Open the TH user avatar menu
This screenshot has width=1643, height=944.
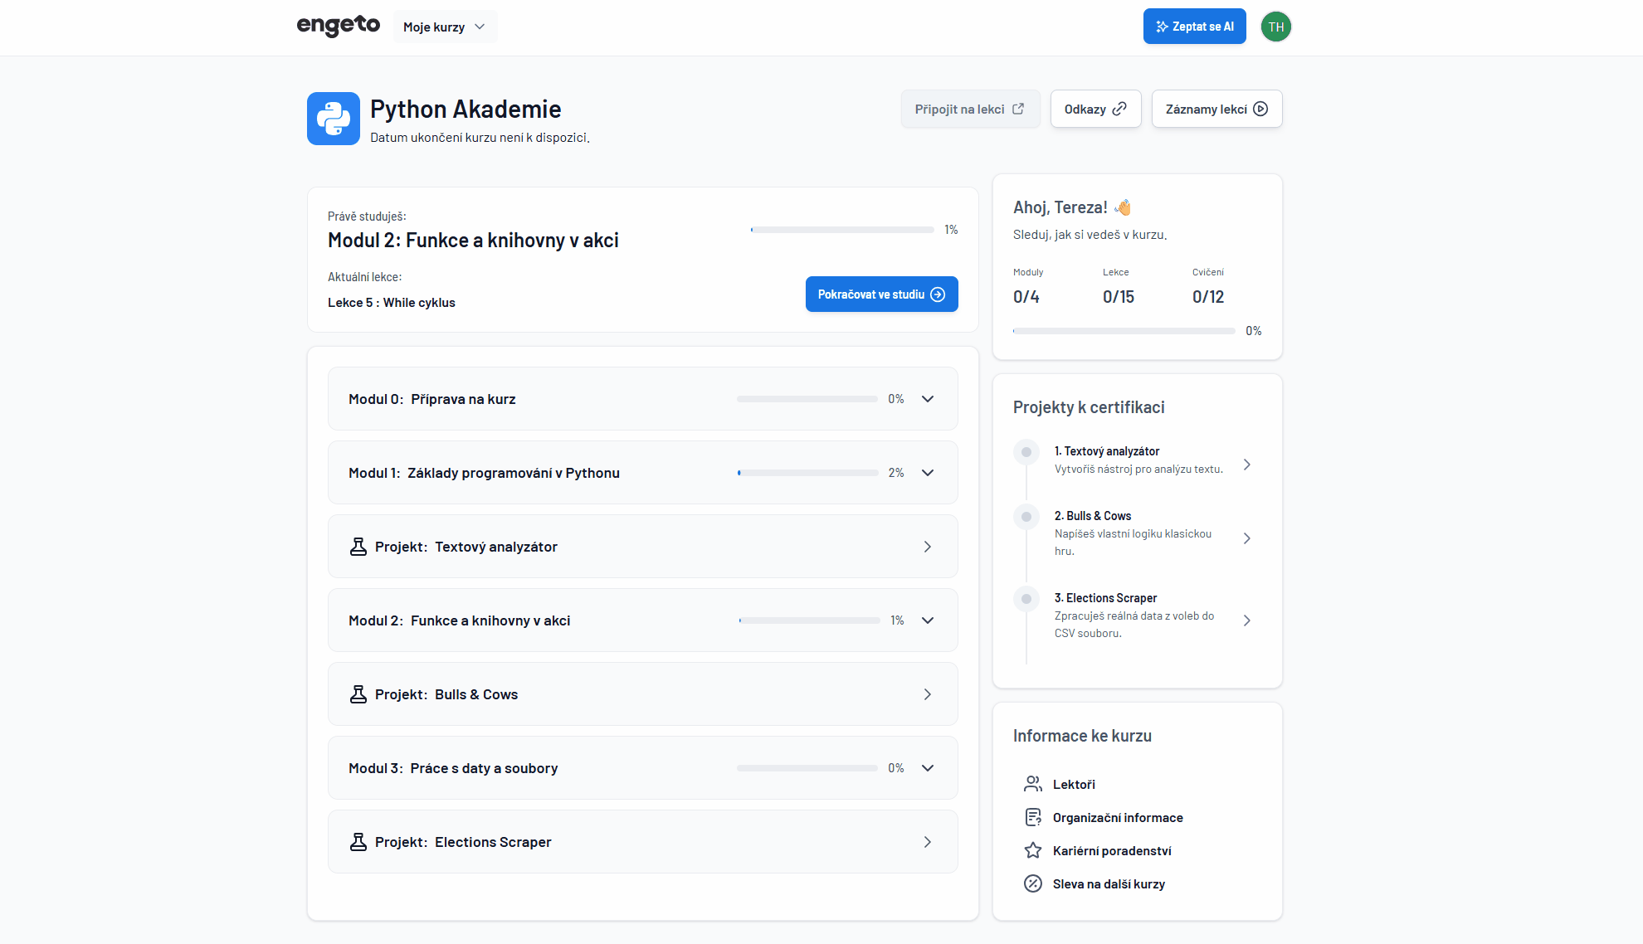tap(1275, 27)
